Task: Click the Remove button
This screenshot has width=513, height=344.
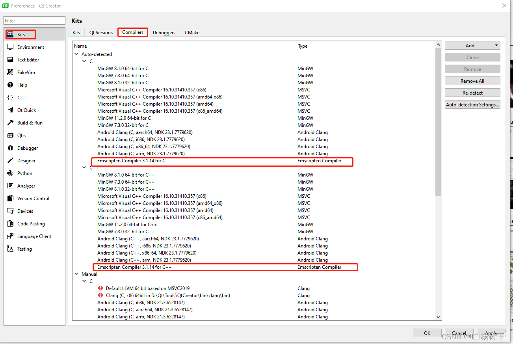Action: coord(472,69)
